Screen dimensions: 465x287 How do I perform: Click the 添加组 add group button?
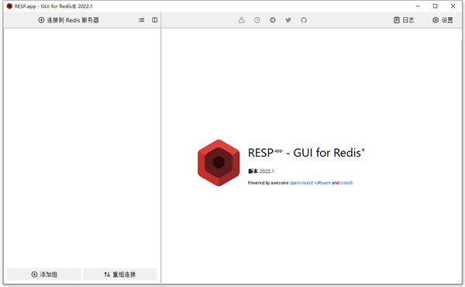[x=44, y=275]
